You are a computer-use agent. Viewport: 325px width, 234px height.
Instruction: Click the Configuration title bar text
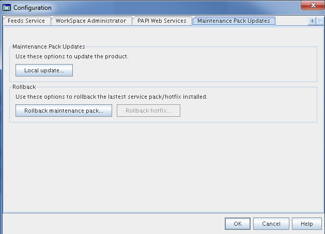[33, 8]
